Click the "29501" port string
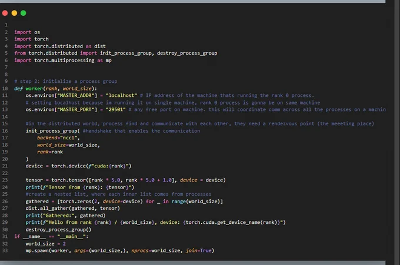The image size is (400, 265). (x=115, y=109)
